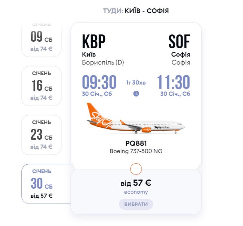
Task: Open flight number PQ881
Action: click(x=136, y=143)
